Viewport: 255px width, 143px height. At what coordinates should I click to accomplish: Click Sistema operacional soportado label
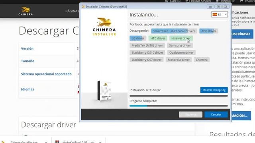click(x=46, y=74)
